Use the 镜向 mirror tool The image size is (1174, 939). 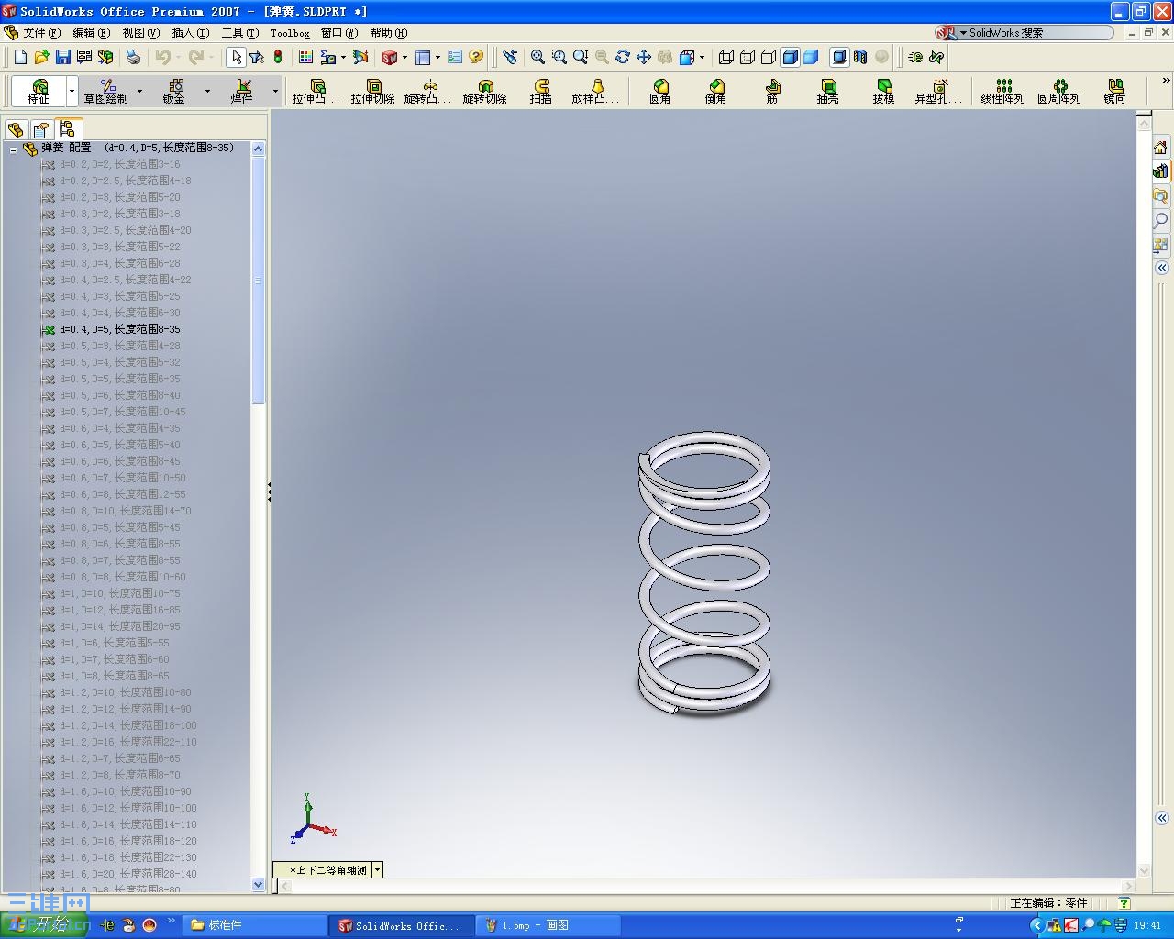tap(1114, 91)
